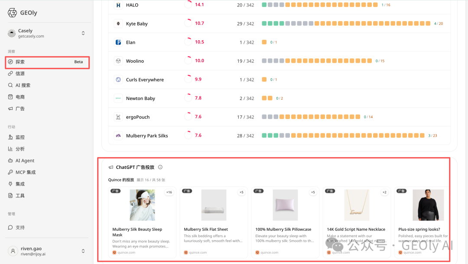Click the shopping bag icon beside 电商
Screen dimensions: 468x264
(x=10, y=97)
